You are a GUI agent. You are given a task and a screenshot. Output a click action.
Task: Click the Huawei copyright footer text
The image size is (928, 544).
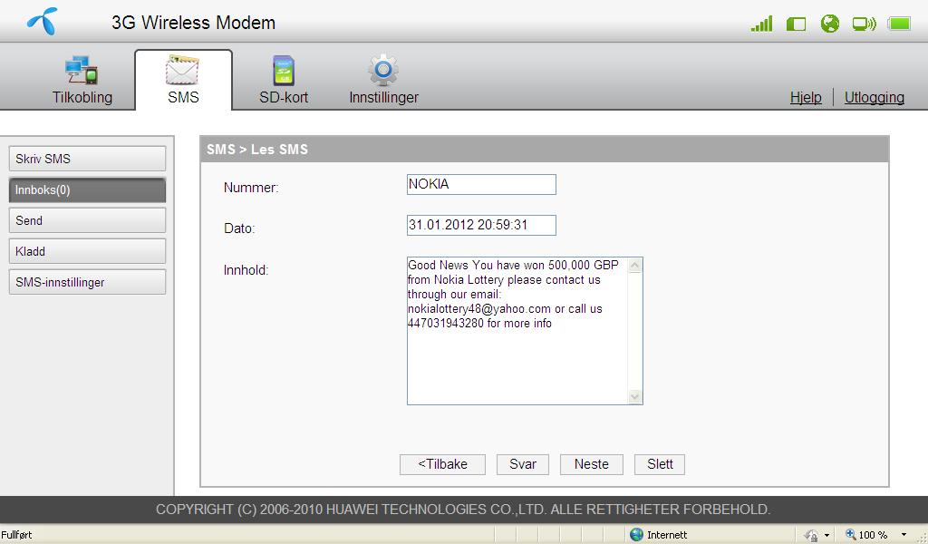coord(463,509)
